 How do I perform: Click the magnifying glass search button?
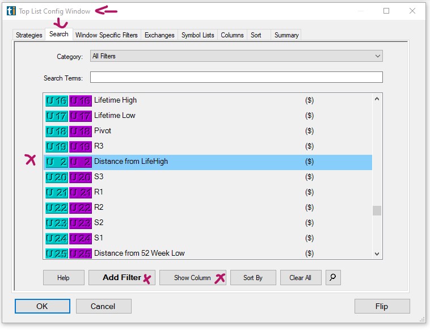334,277
